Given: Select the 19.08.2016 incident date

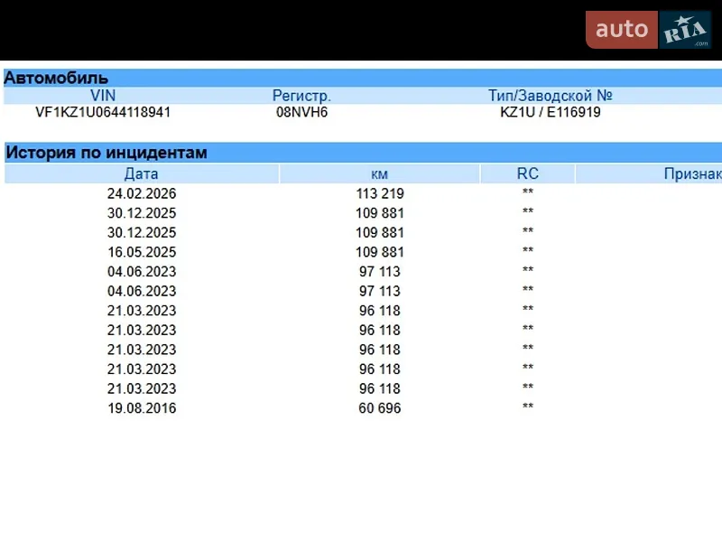Looking at the screenshot, I should coord(142,408).
